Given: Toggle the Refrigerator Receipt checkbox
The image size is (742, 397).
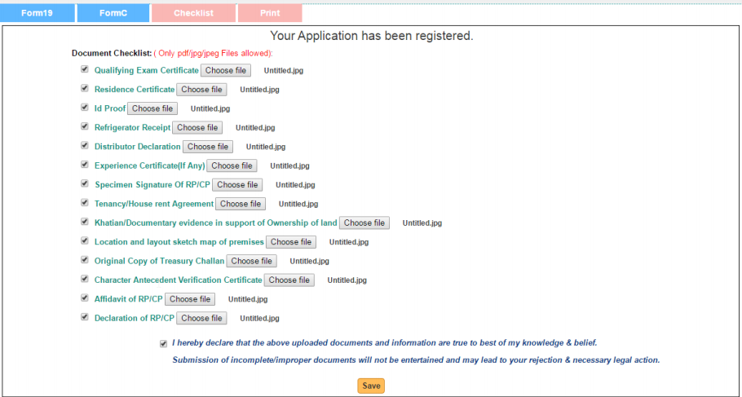Looking at the screenshot, I should pos(84,127).
